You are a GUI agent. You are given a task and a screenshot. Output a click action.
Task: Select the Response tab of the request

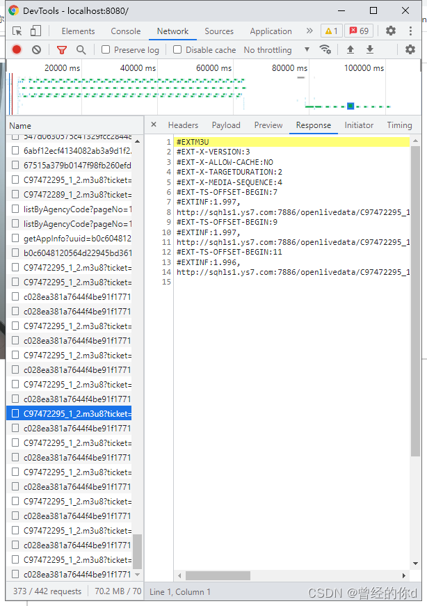point(314,125)
